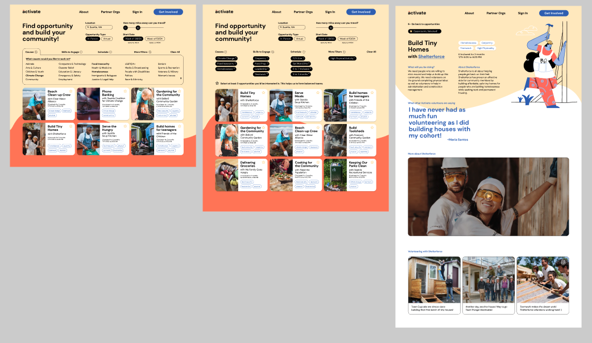
Task: Open Partner Orgs on the Build Tiny Homes page
Action: pos(496,13)
